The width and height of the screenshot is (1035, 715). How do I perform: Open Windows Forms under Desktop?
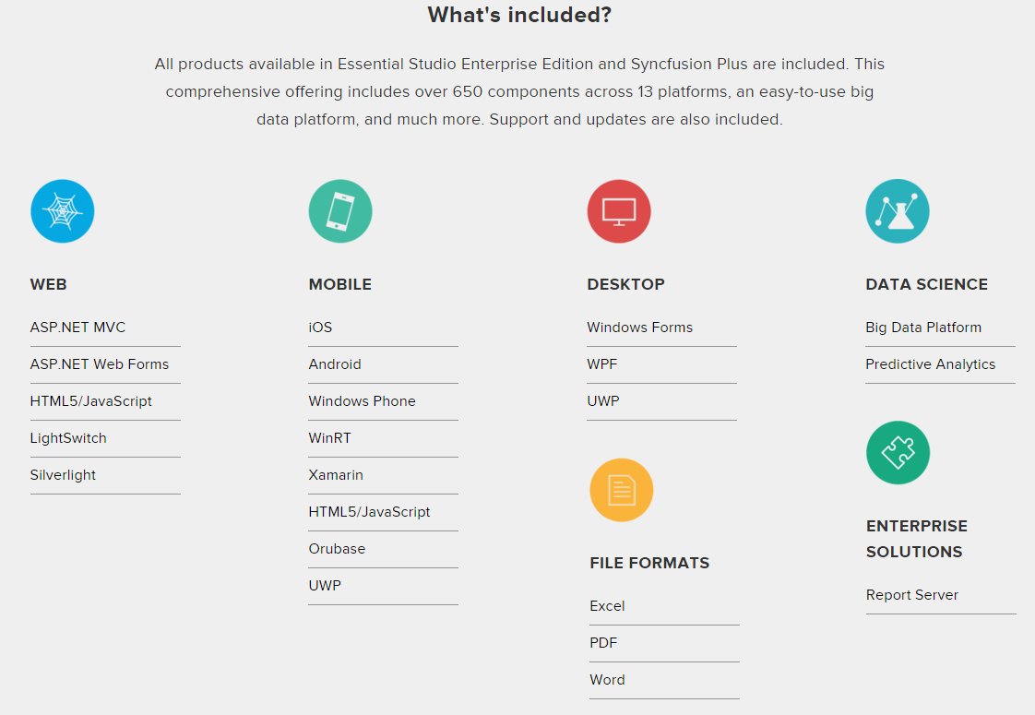(x=639, y=328)
